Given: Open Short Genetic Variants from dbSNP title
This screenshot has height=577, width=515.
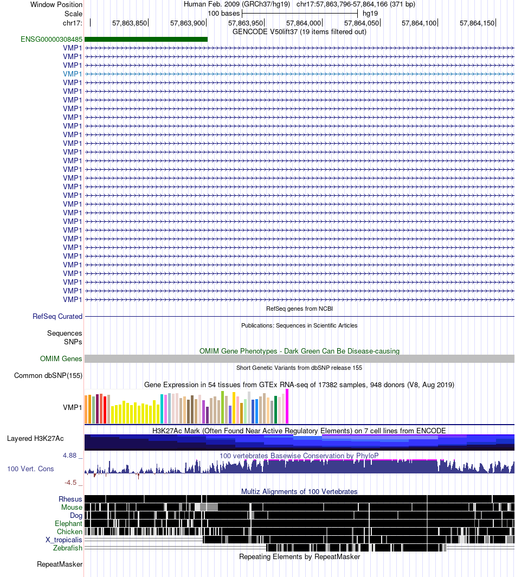Looking at the screenshot, I should pyautogui.click(x=299, y=368).
